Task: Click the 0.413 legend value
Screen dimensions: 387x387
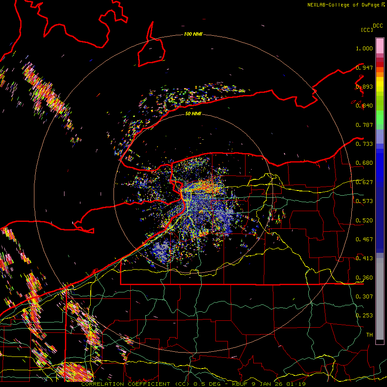Action: pos(364,258)
